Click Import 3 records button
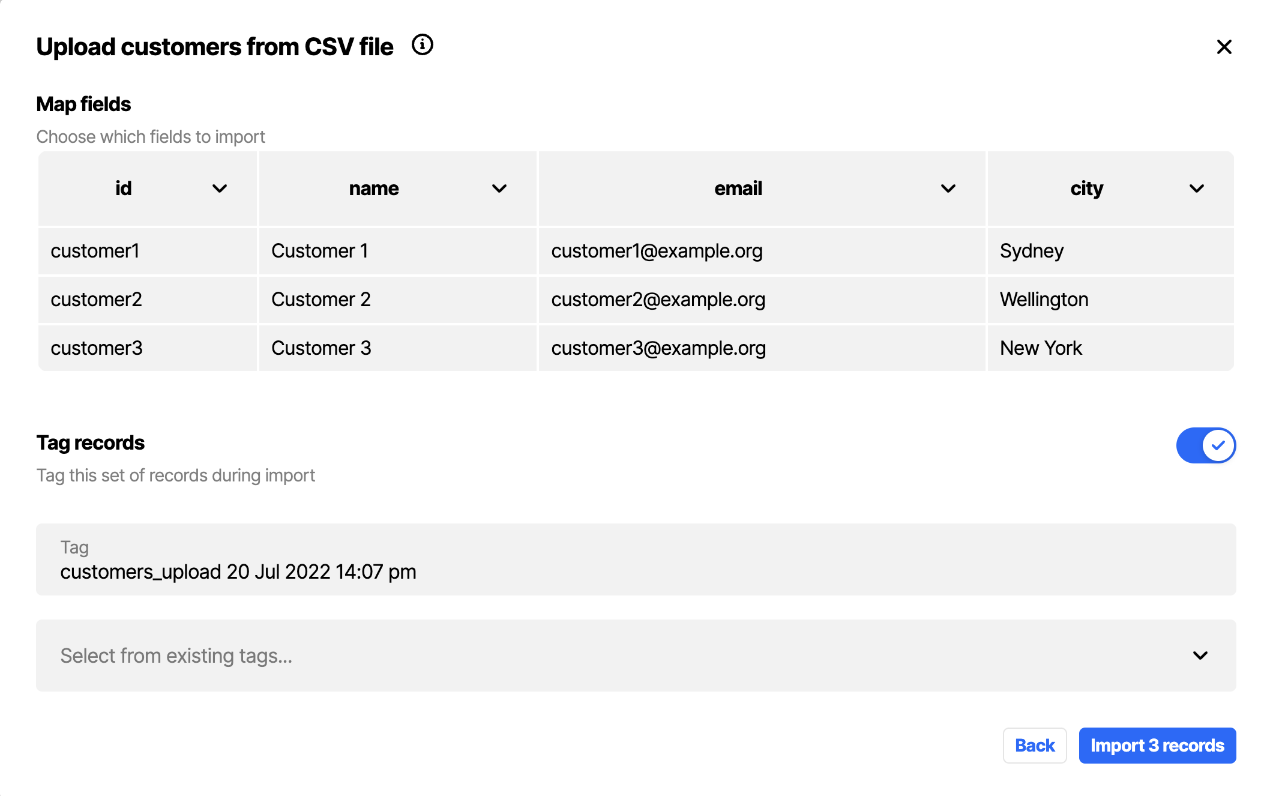 coord(1157,746)
